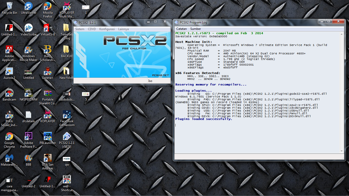
Task: Select the desktop file named 5
Action: pyautogui.click(x=86, y=96)
